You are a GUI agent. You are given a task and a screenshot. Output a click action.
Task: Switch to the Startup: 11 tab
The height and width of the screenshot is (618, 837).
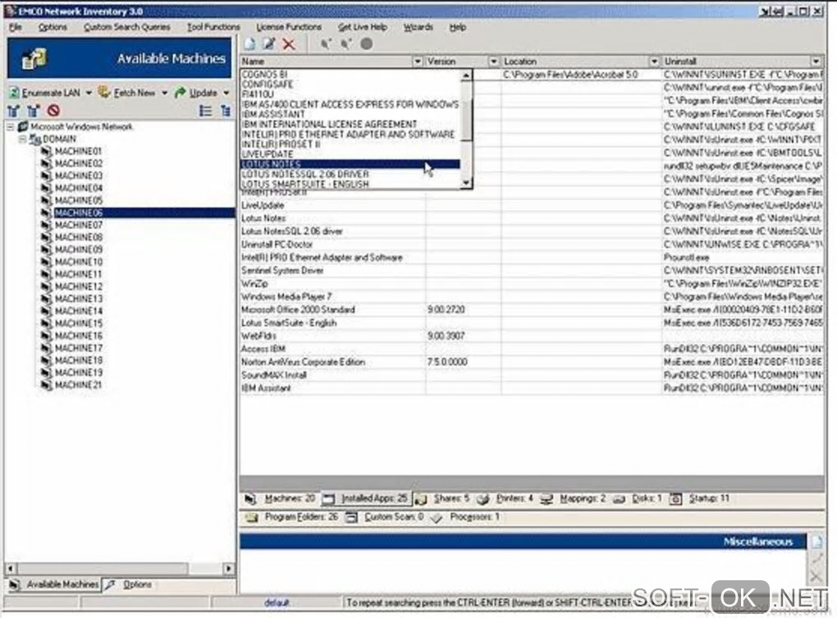tap(699, 499)
